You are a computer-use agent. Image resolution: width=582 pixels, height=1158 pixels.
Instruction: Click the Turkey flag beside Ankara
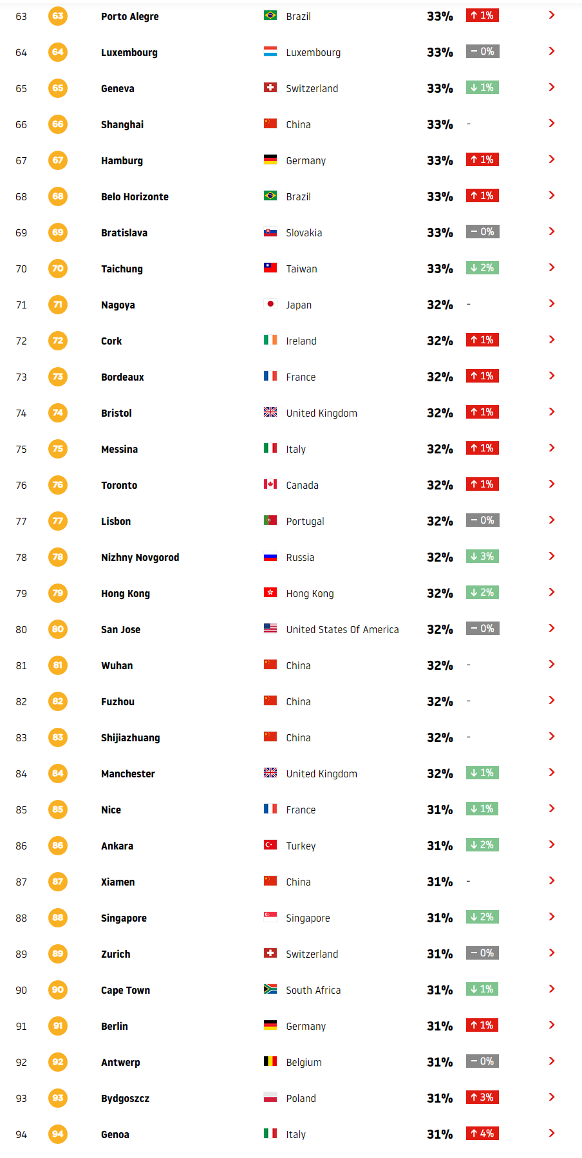click(270, 845)
